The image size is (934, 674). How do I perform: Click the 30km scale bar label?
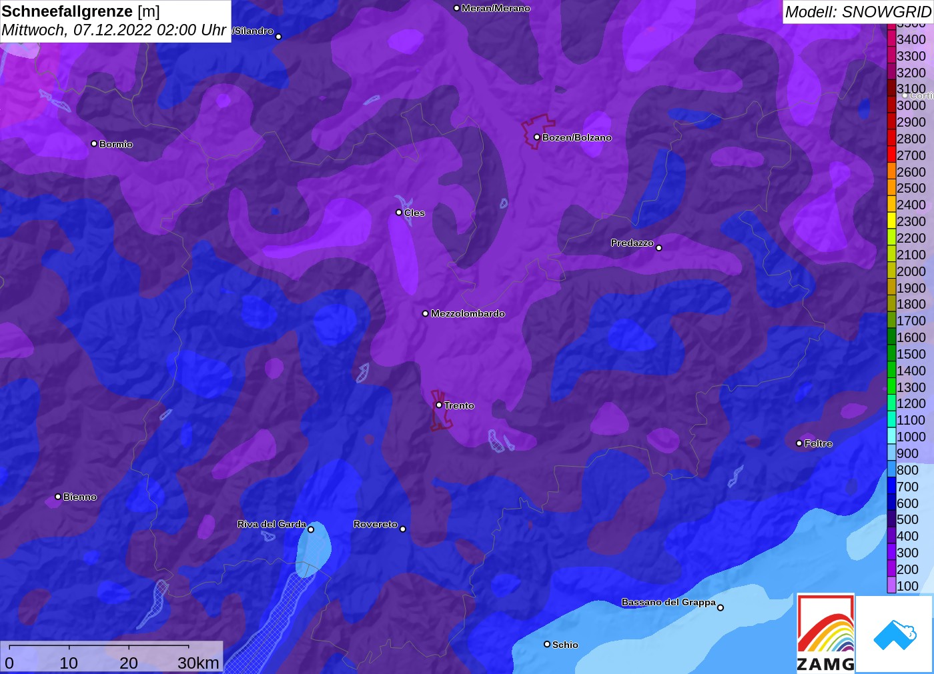[198, 663]
